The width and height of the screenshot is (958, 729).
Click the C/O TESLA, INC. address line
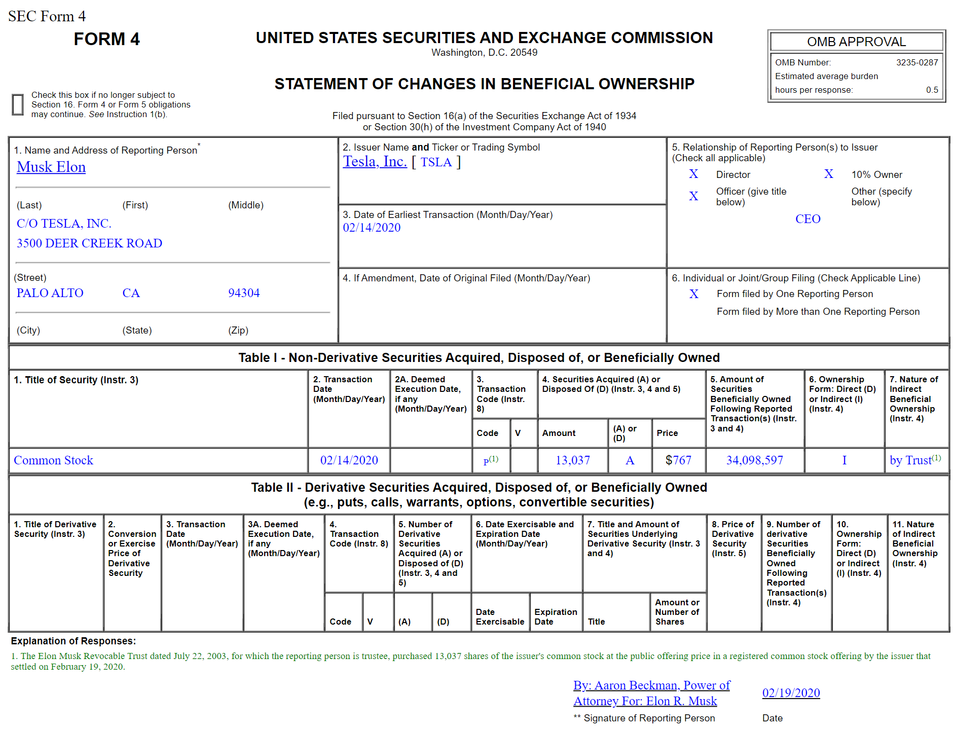pos(64,224)
